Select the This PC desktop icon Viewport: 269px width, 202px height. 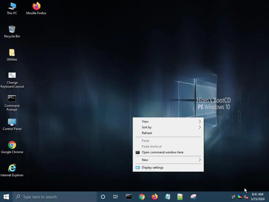[12, 9]
